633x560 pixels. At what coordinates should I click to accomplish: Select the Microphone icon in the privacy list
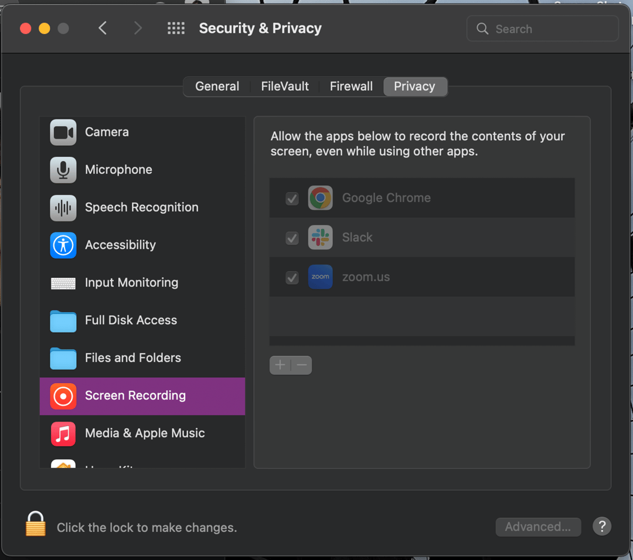(63, 170)
